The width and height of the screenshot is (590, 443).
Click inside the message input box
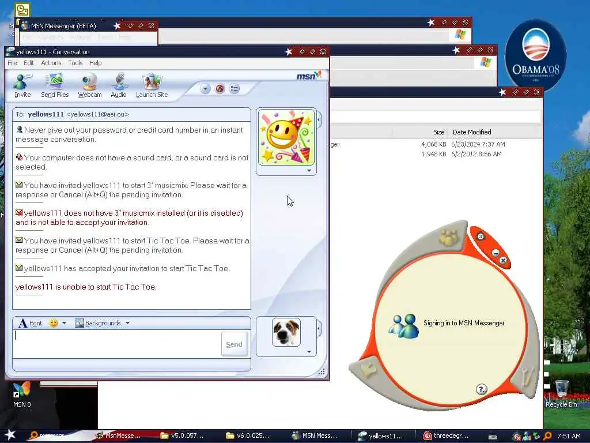pyautogui.click(x=116, y=344)
